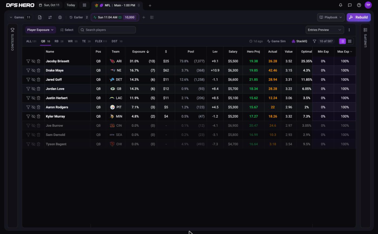Click the Search players field
The width and height of the screenshot is (378, 234).
(107, 30)
